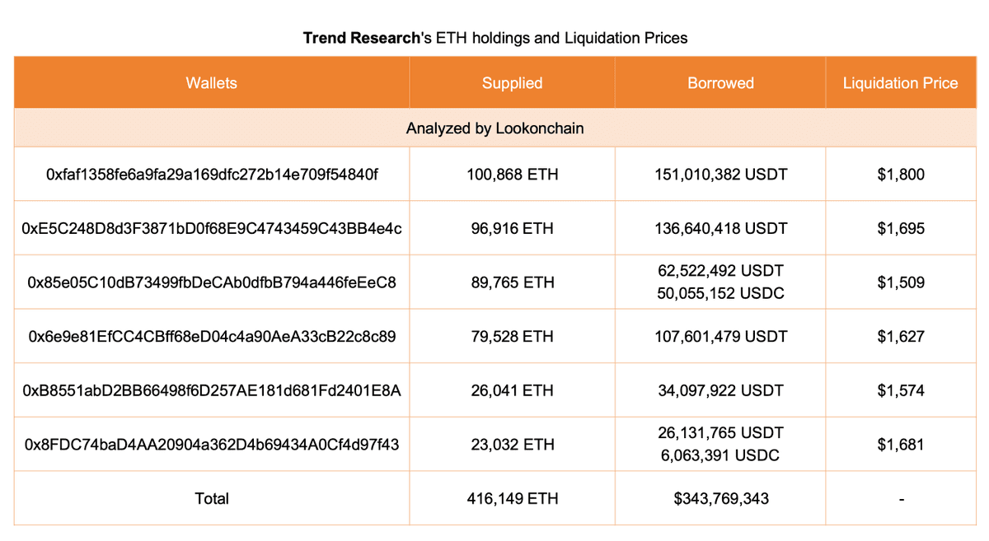Select the 'Analyzed by Lookonchain' row

[x=494, y=128]
